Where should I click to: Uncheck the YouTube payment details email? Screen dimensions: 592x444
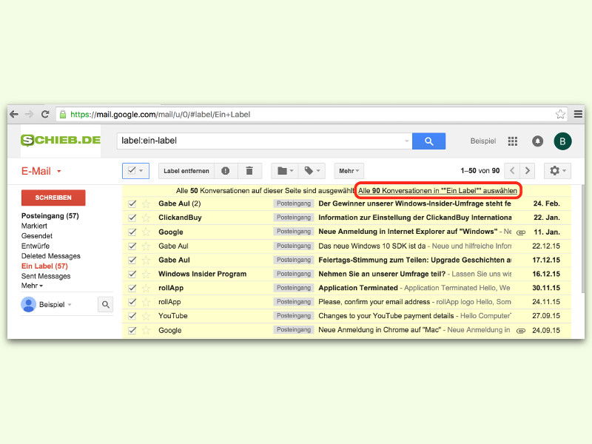point(132,316)
